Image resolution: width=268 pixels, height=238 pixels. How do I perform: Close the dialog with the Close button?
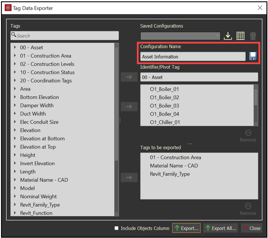point(251,228)
